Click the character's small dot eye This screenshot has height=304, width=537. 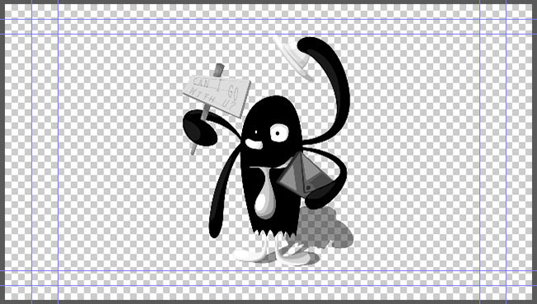click(256, 132)
